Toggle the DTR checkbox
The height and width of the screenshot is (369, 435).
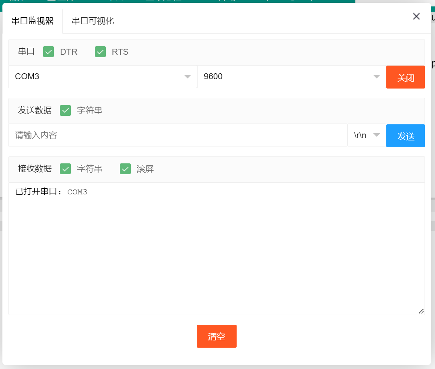(49, 52)
